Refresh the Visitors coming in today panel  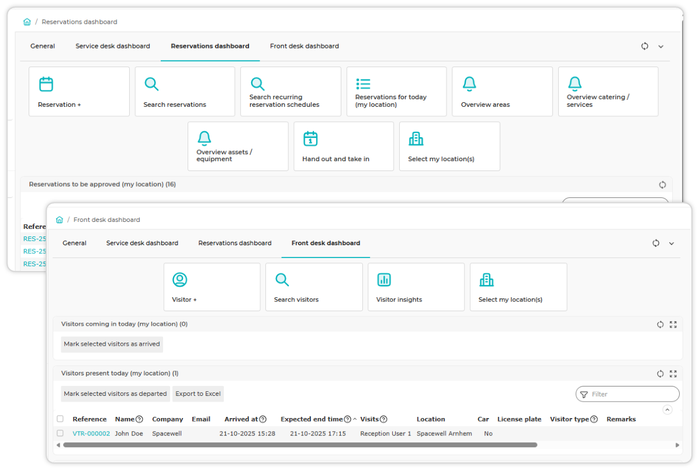pos(660,324)
